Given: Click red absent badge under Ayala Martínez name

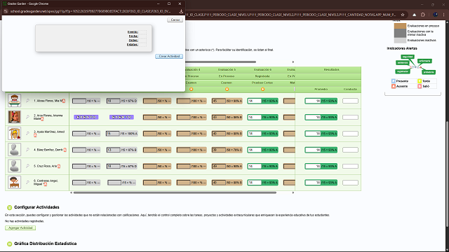Looking at the screenshot, I should tap(35, 135).
